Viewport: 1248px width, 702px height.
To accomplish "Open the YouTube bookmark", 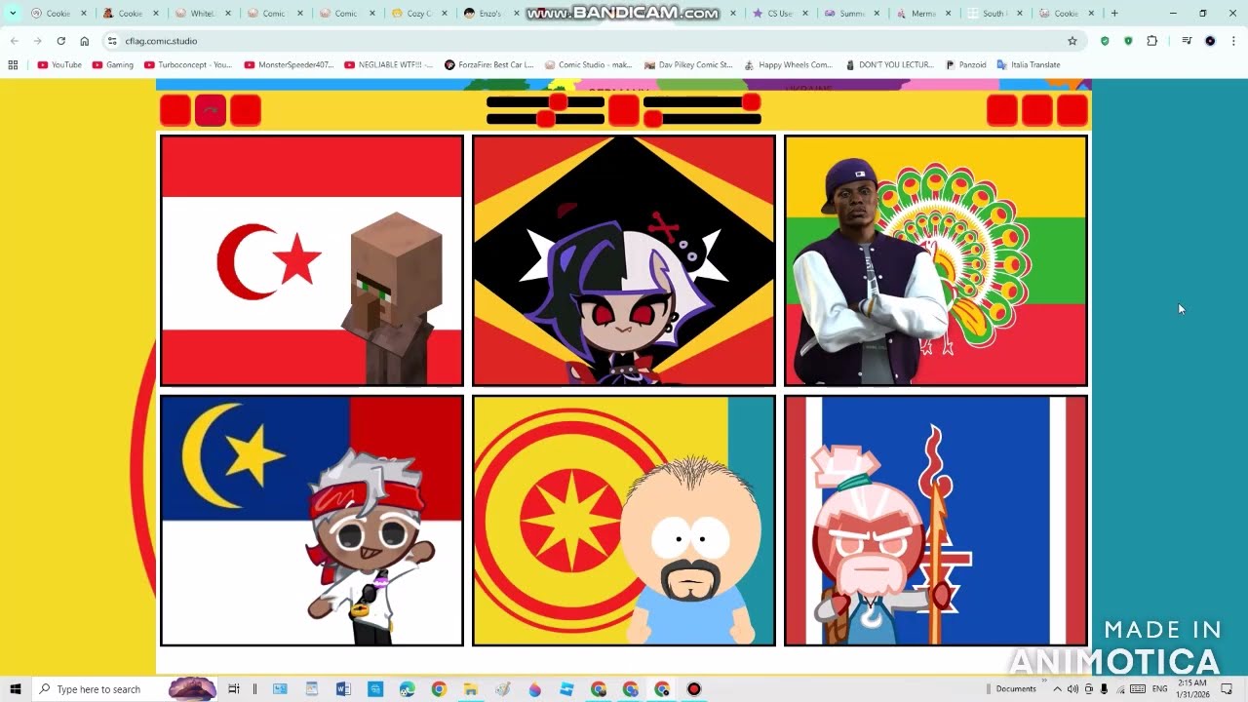I will [59, 64].
